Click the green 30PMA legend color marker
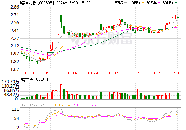 [x=176, y=2]
